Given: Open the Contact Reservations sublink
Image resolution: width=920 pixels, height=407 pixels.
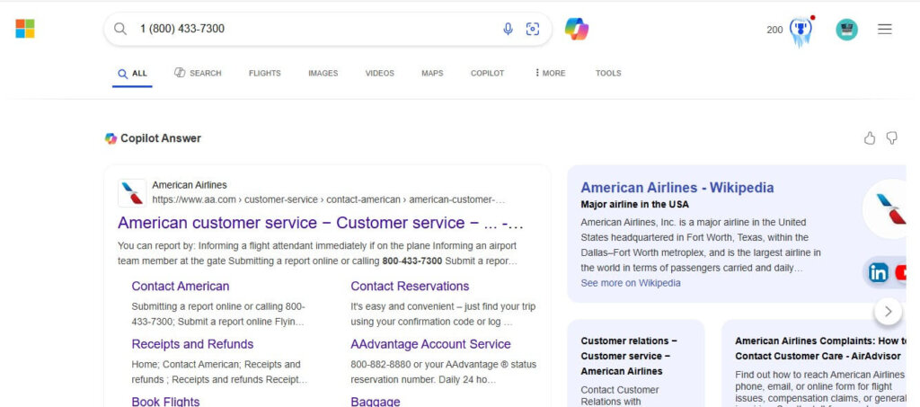Looking at the screenshot, I should pyautogui.click(x=410, y=287).
